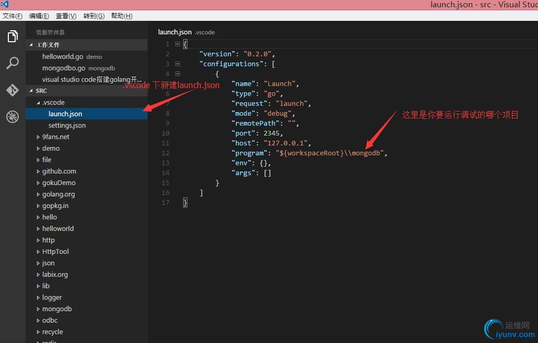This screenshot has width=538, height=343.
Task: Expand the HttpTool folder
Action: (38, 252)
